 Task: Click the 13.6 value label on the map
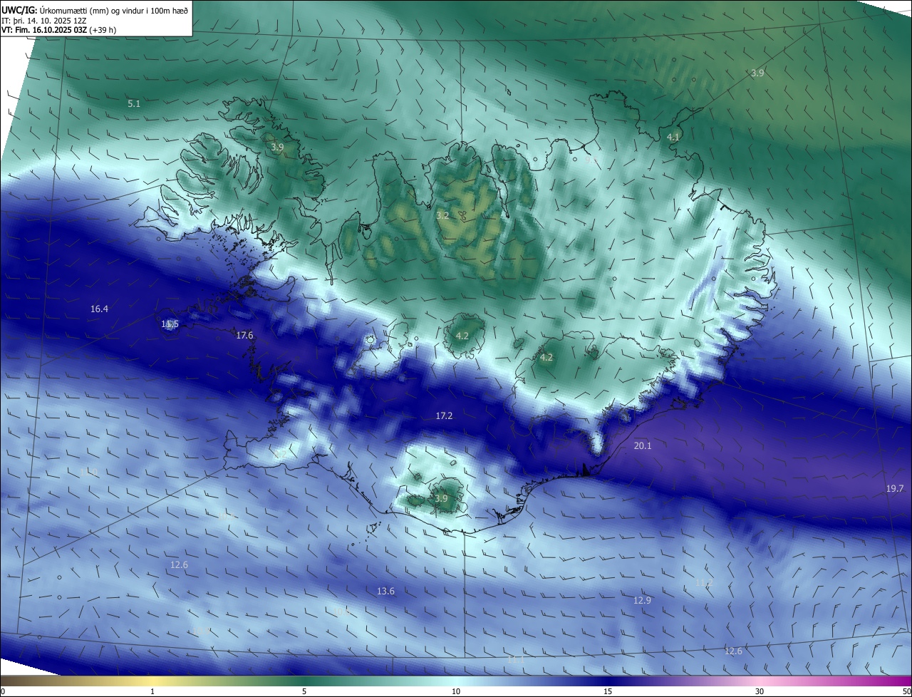tap(385, 592)
